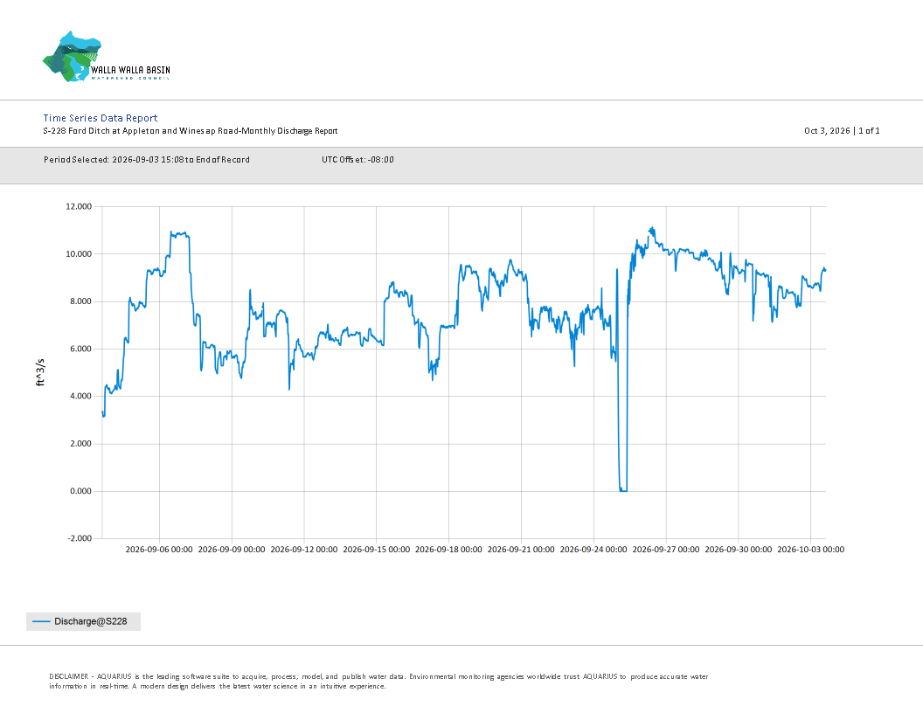Click the 2.000 y-axis value
This screenshot has height=713, width=923.
pos(81,444)
